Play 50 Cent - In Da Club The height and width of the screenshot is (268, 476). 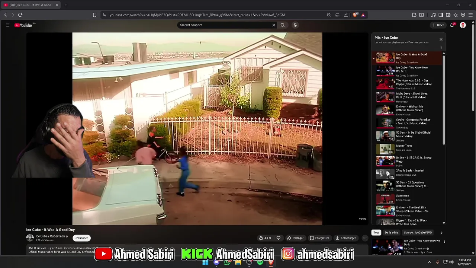[x=407, y=136]
